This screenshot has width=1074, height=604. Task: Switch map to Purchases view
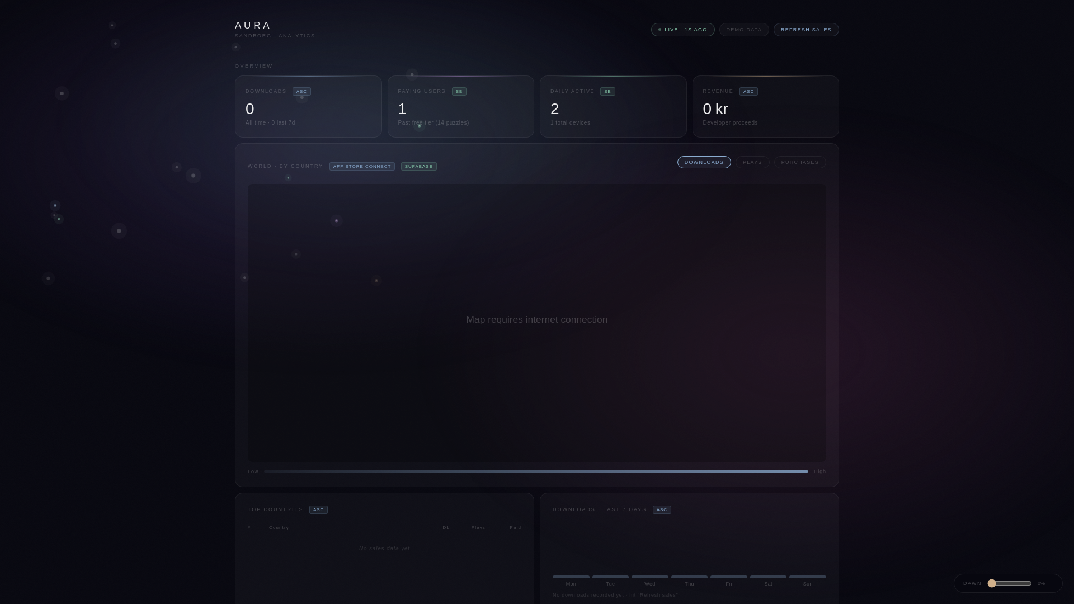(800, 162)
